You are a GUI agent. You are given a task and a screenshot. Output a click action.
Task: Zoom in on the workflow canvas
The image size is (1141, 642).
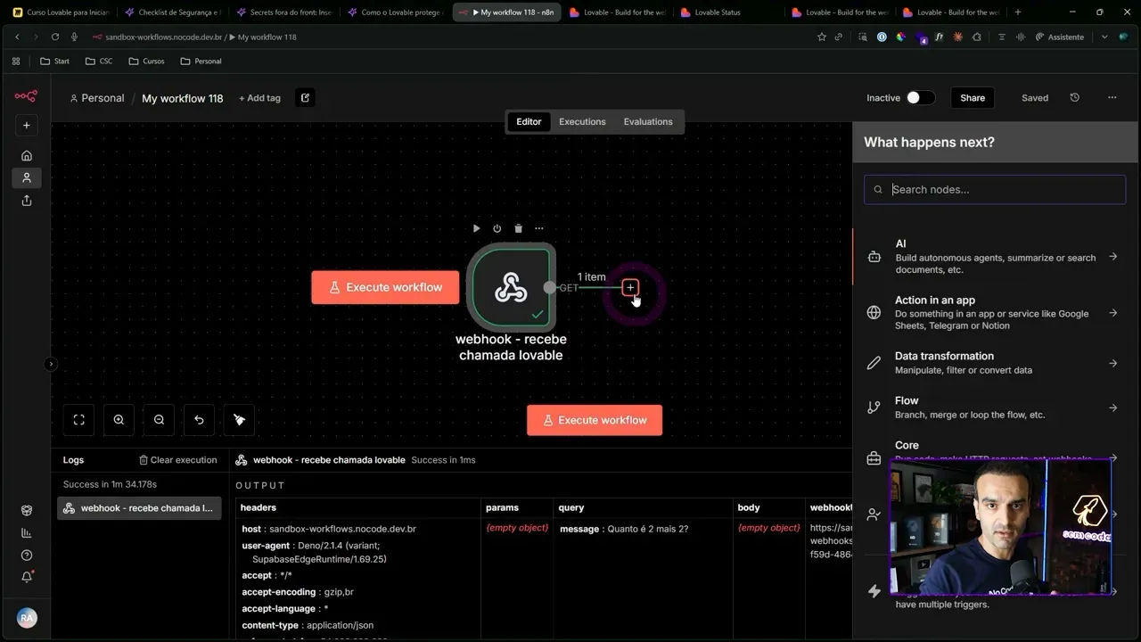click(x=119, y=420)
